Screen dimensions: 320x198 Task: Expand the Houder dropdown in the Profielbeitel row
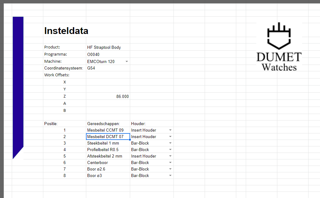pos(170,150)
